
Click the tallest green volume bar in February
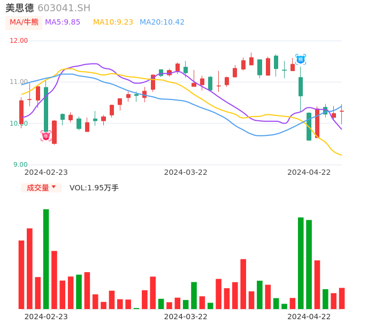(x=46, y=259)
